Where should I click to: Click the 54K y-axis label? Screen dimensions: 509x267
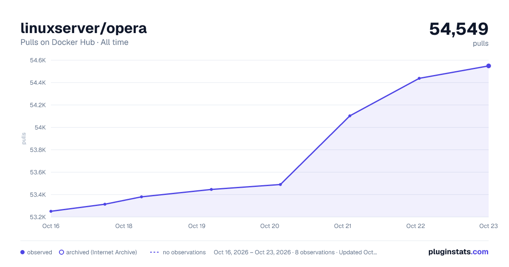pyautogui.click(x=40, y=128)
